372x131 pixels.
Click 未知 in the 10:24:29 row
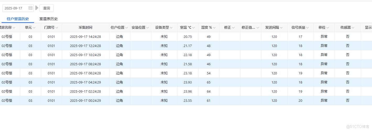(x=164, y=55)
